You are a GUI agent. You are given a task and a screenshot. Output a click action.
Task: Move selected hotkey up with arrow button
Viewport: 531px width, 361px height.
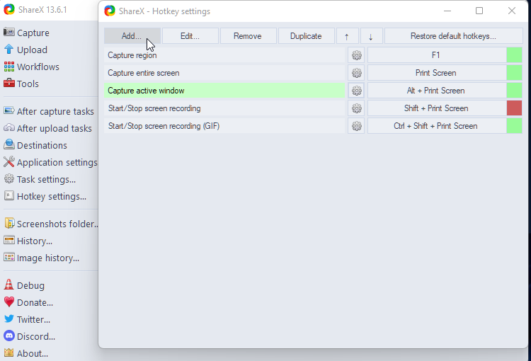pos(346,36)
